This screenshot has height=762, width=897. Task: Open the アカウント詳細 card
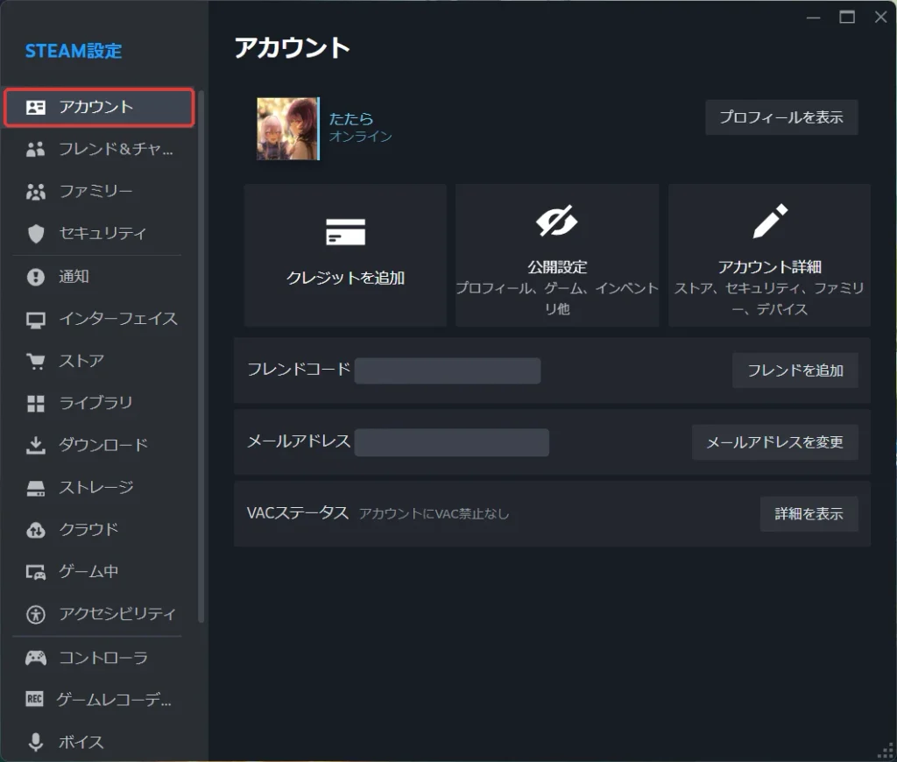pos(769,255)
